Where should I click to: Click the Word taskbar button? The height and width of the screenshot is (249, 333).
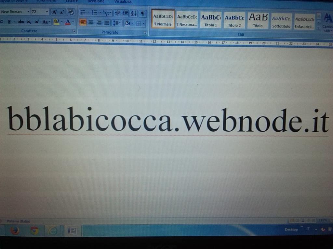(x=72, y=231)
